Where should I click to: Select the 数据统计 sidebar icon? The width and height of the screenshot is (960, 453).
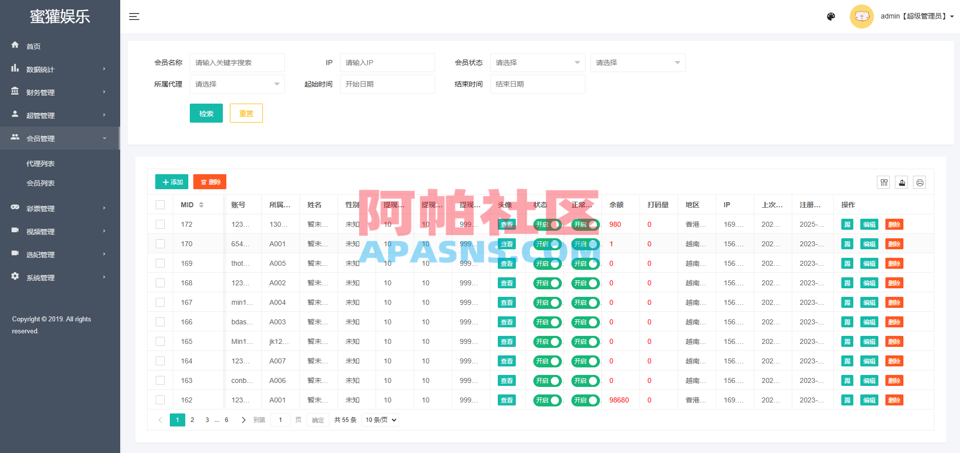[15, 69]
